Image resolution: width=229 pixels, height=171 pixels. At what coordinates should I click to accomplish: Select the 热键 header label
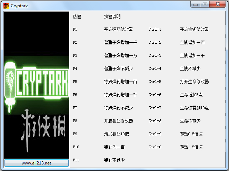tap(77, 17)
